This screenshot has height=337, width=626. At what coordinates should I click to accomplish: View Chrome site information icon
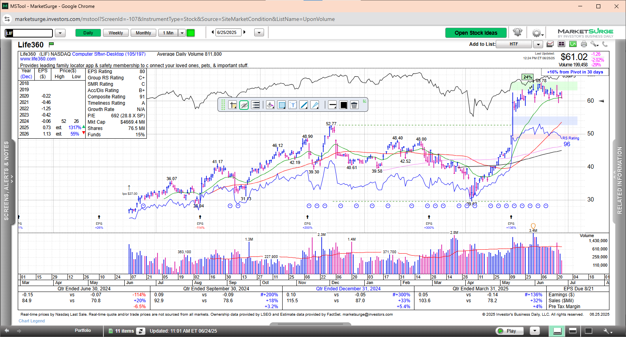pyautogui.click(x=7, y=19)
